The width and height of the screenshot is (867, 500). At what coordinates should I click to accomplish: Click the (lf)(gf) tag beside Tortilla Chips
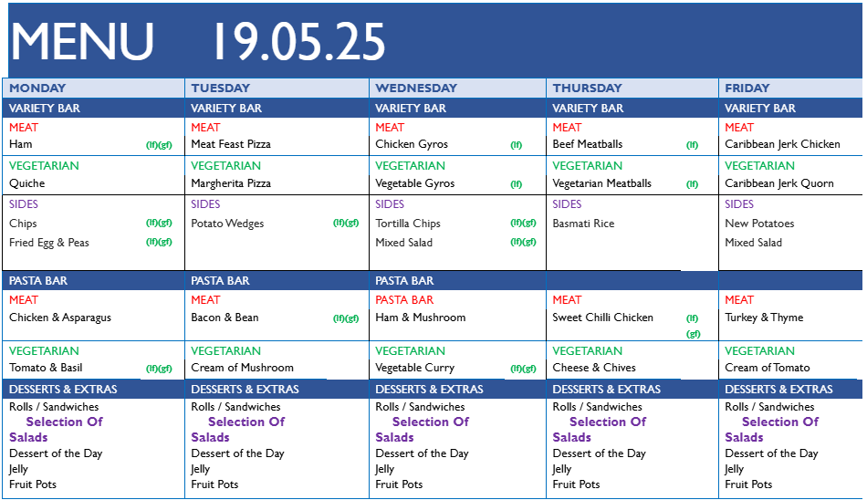pyautogui.click(x=523, y=223)
